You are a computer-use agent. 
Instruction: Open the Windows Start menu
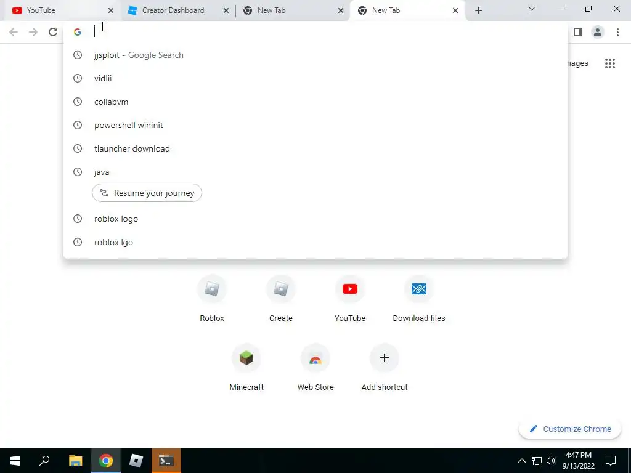[x=15, y=461]
